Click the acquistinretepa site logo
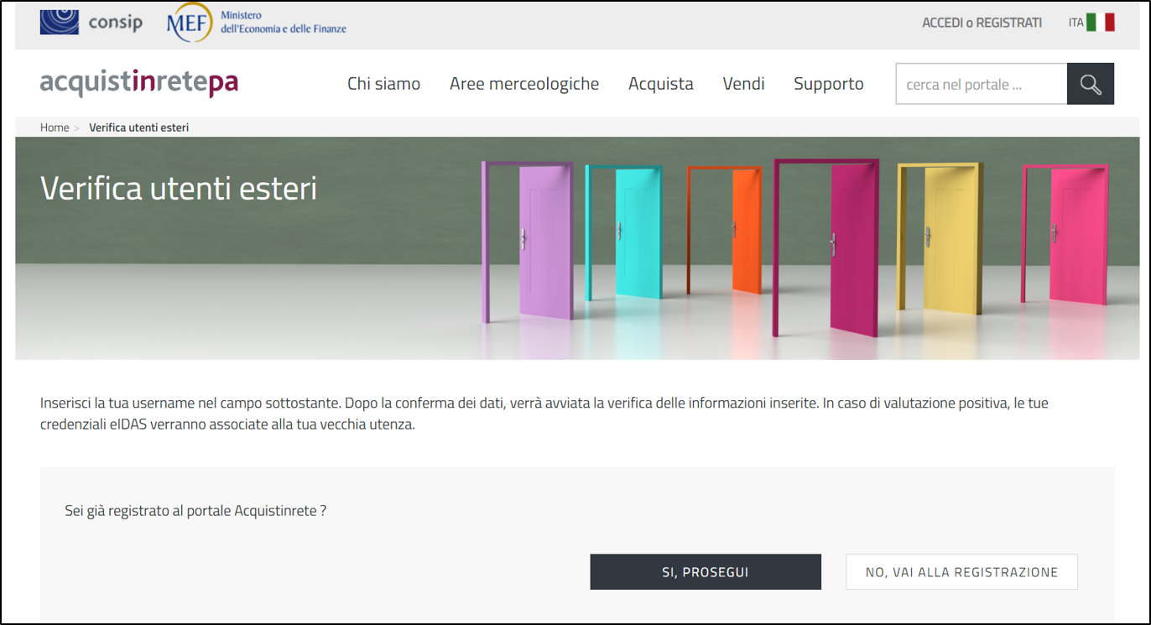1151x625 pixels. (x=139, y=83)
